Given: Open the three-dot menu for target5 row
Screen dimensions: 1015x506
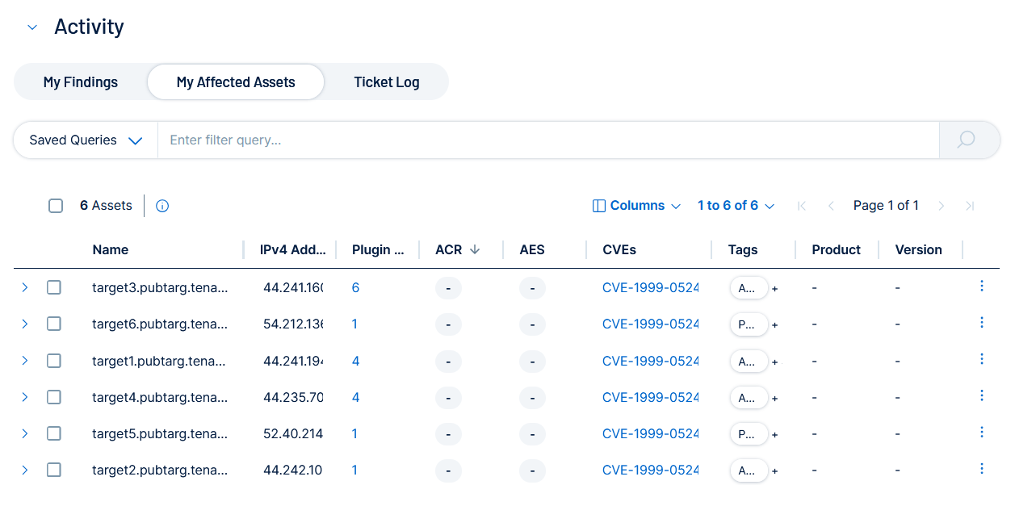Looking at the screenshot, I should pyautogui.click(x=981, y=433).
